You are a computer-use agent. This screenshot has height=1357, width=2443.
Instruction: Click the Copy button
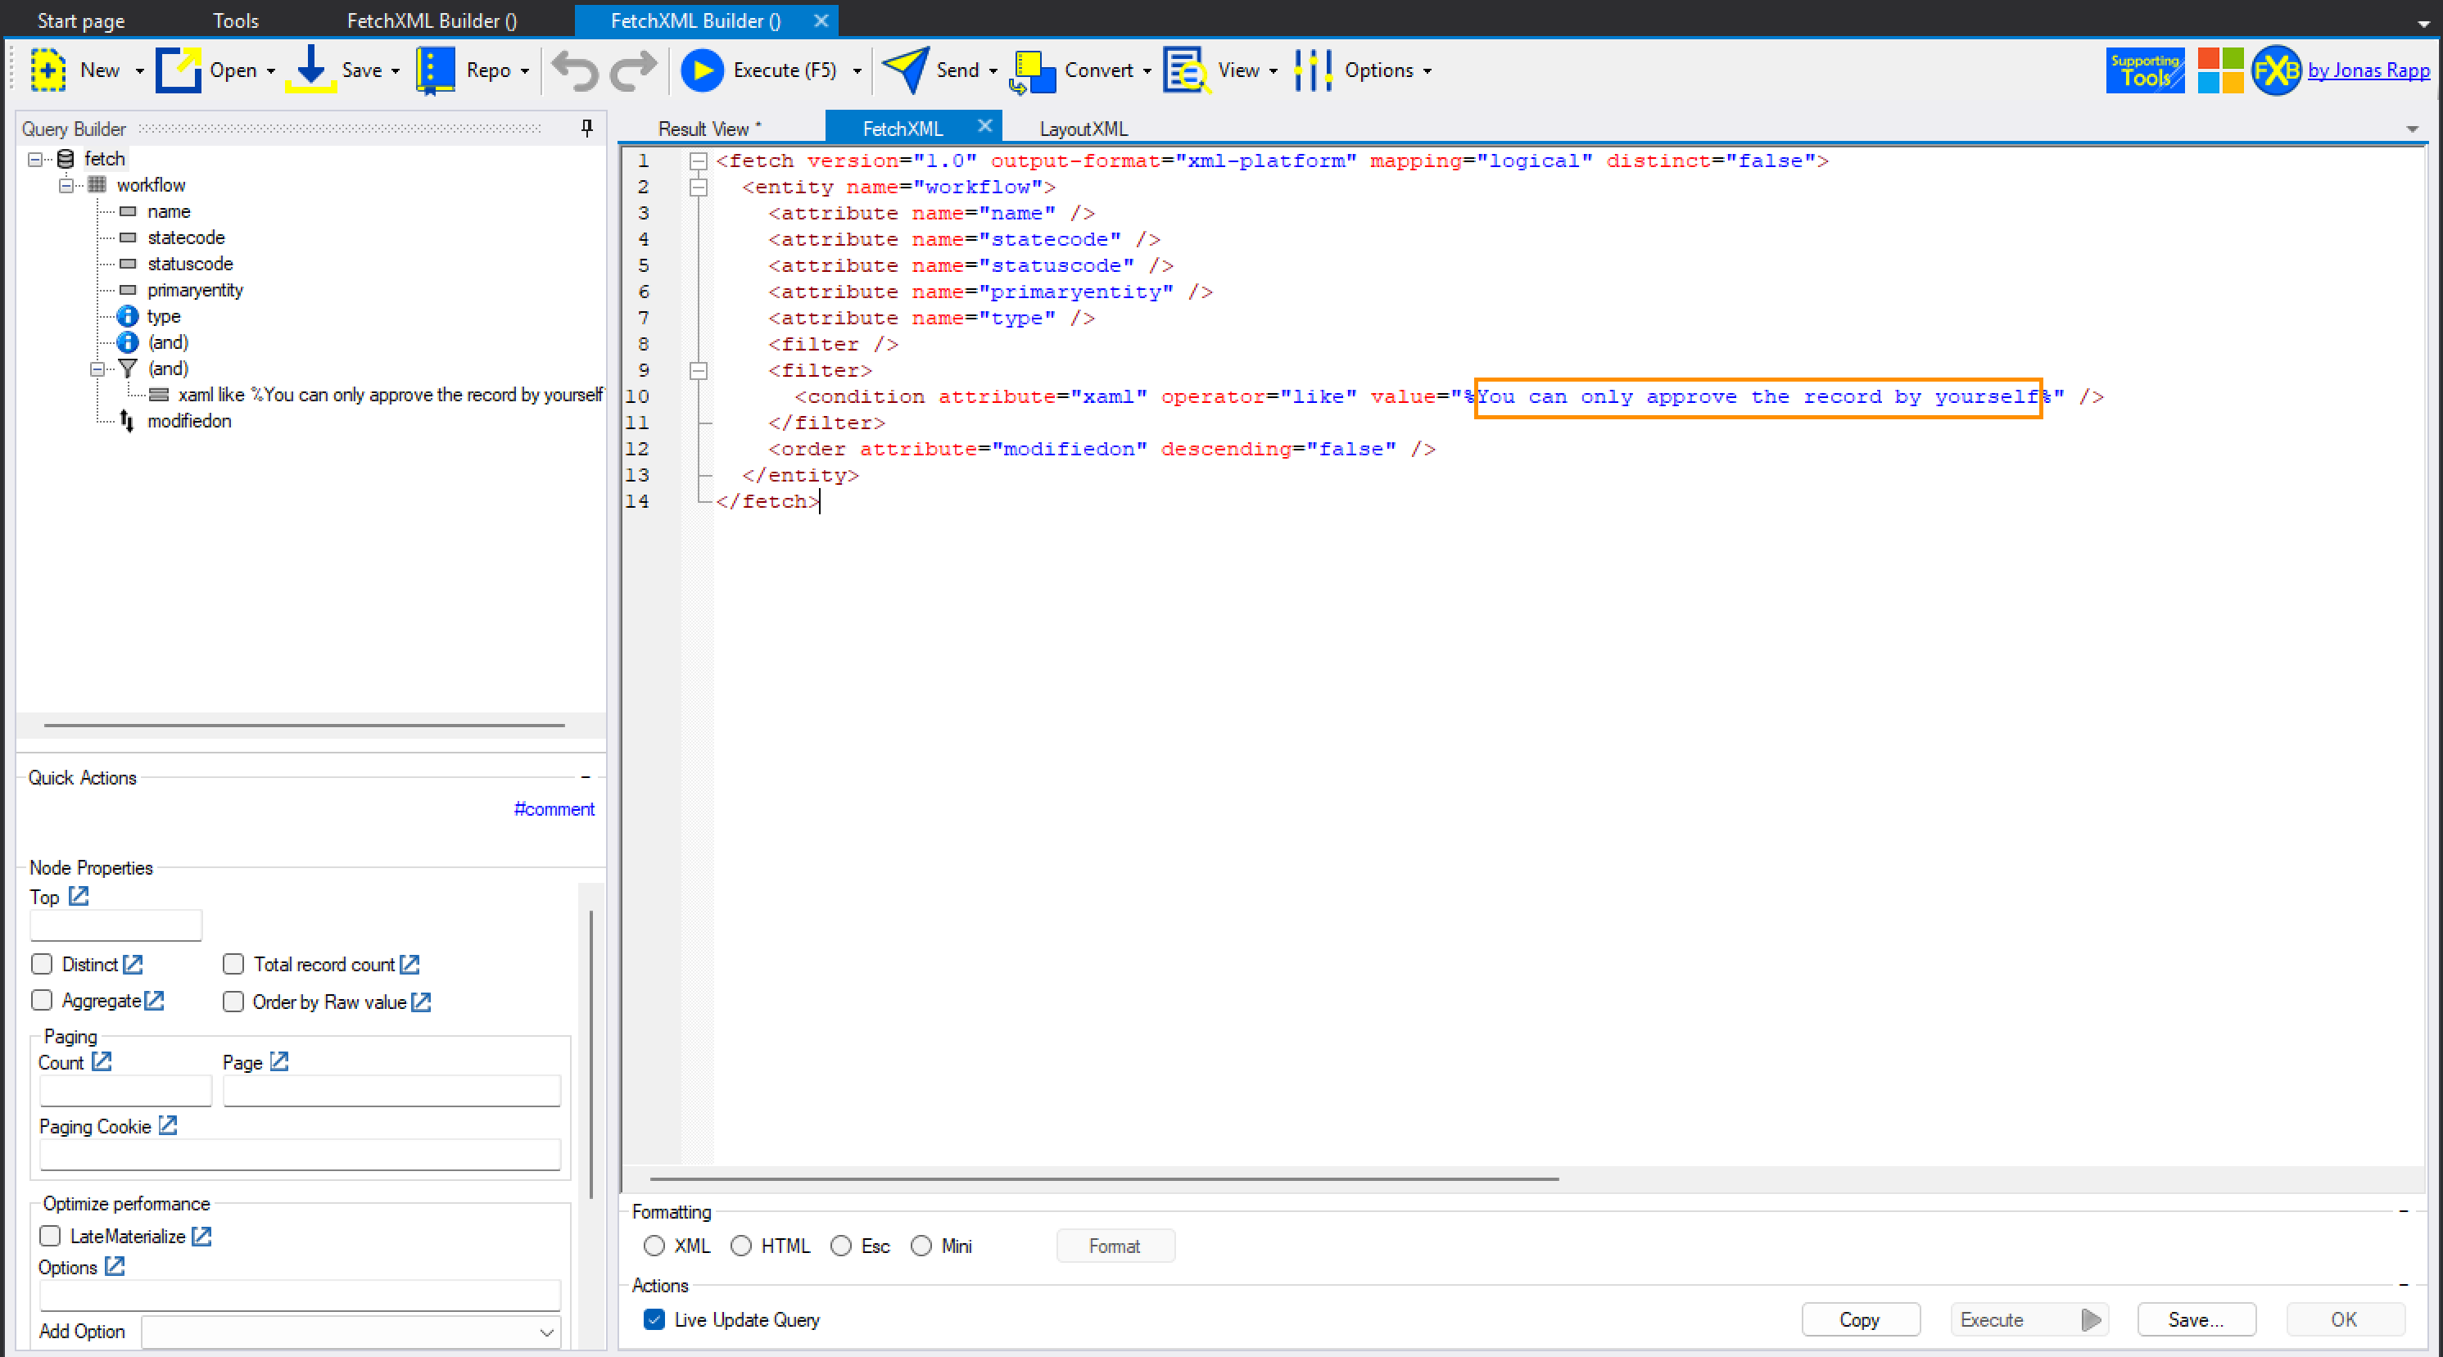1859,1319
